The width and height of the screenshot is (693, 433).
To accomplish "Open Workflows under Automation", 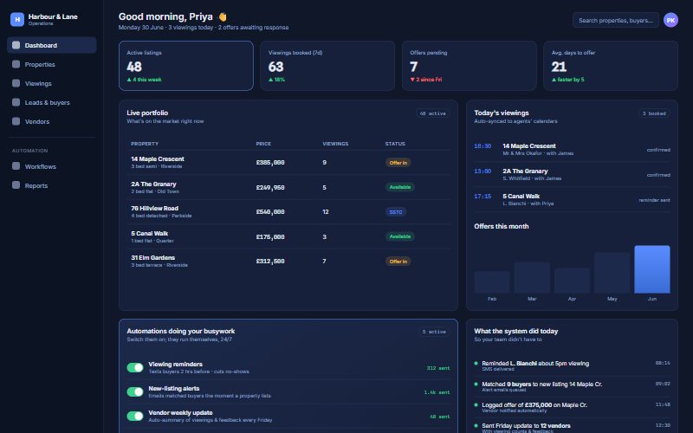I will 52,166.
